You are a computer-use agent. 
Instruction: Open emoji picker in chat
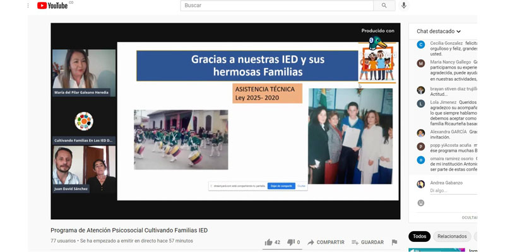click(x=420, y=203)
